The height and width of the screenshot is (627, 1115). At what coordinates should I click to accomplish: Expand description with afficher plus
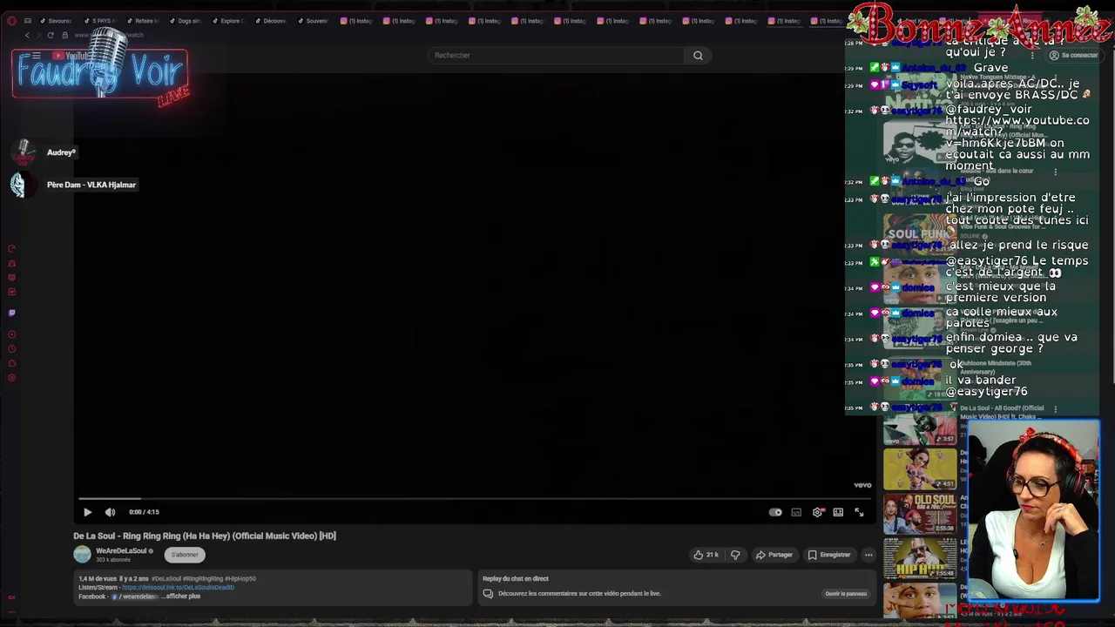click(x=183, y=597)
